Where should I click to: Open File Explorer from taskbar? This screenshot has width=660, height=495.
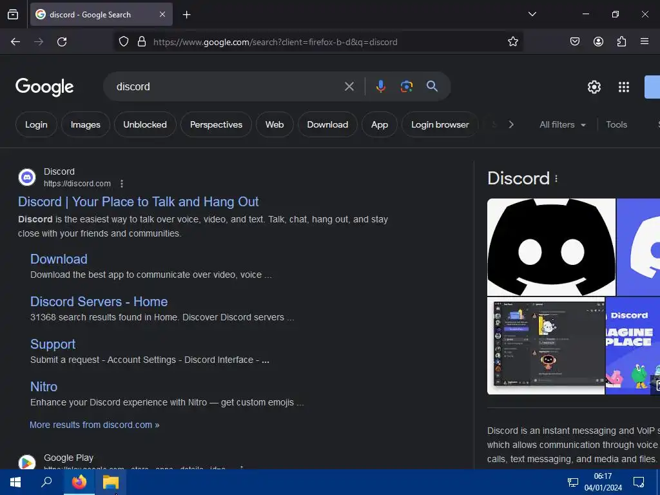click(x=111, y=482)
